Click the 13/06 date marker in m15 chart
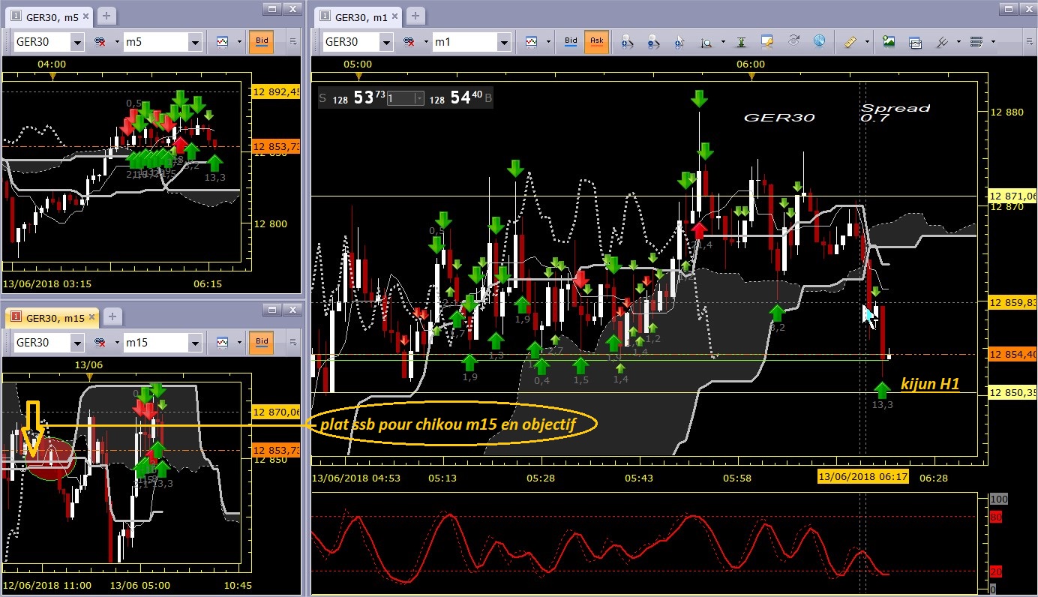The image size is (1038, 597). pyautogui.click(x=88, y=364)
